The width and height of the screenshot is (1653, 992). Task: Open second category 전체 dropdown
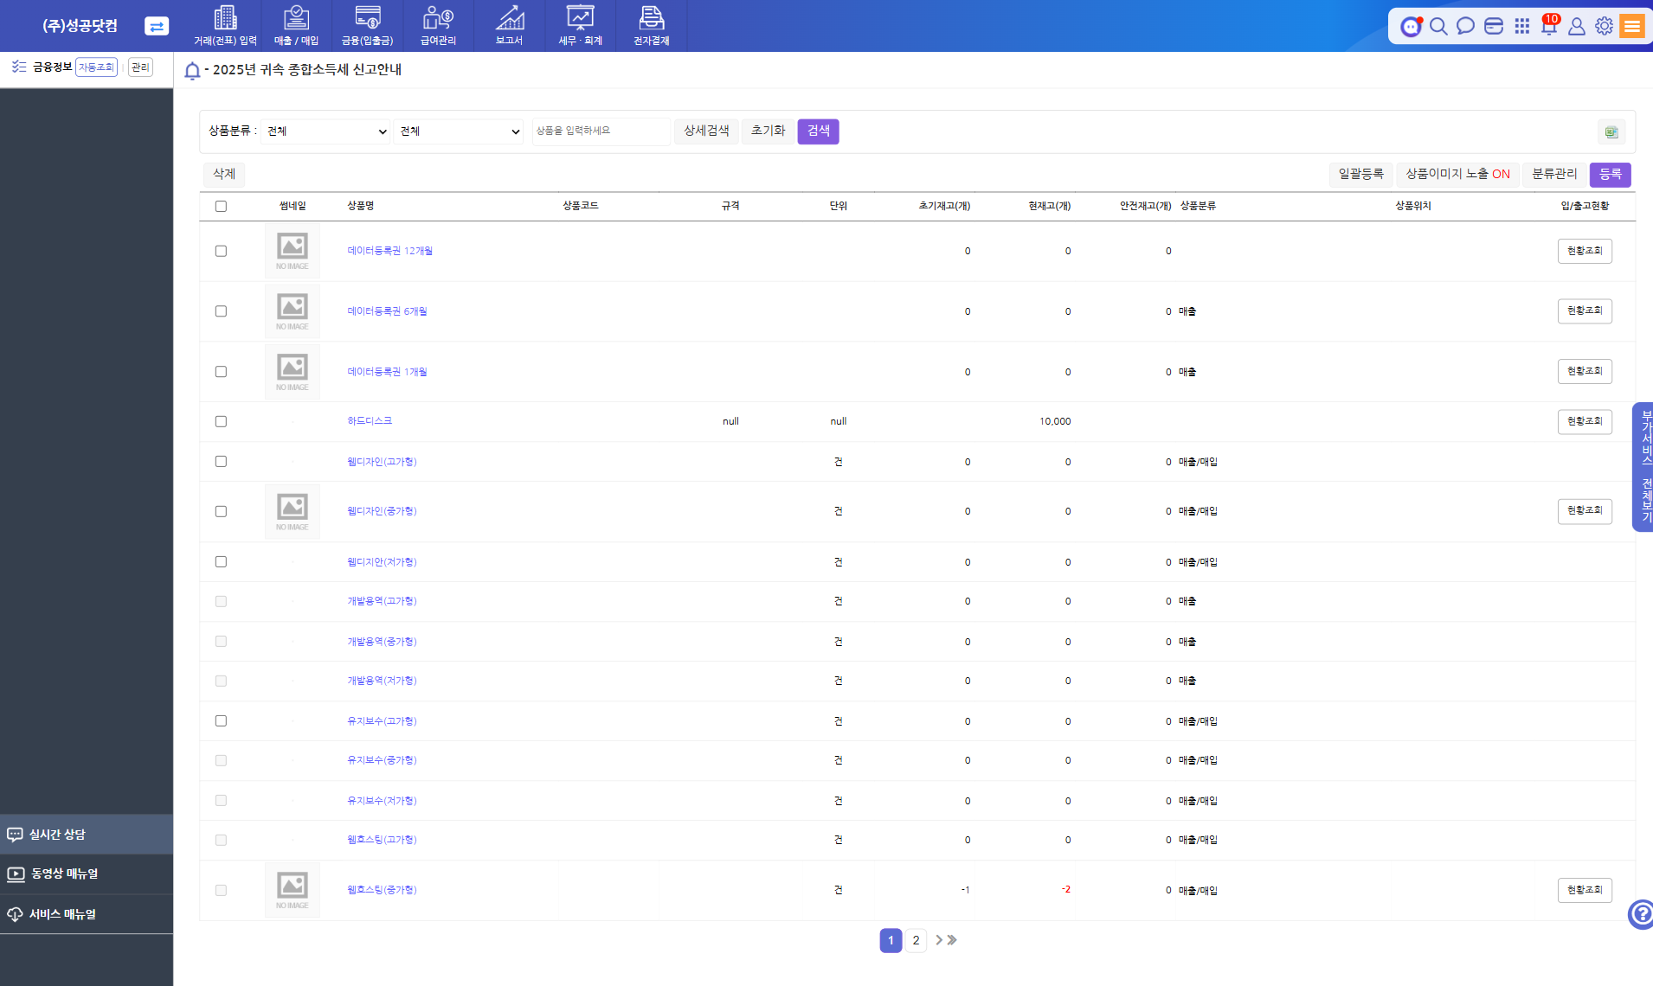pyautogui.click(x=459, y=131)
